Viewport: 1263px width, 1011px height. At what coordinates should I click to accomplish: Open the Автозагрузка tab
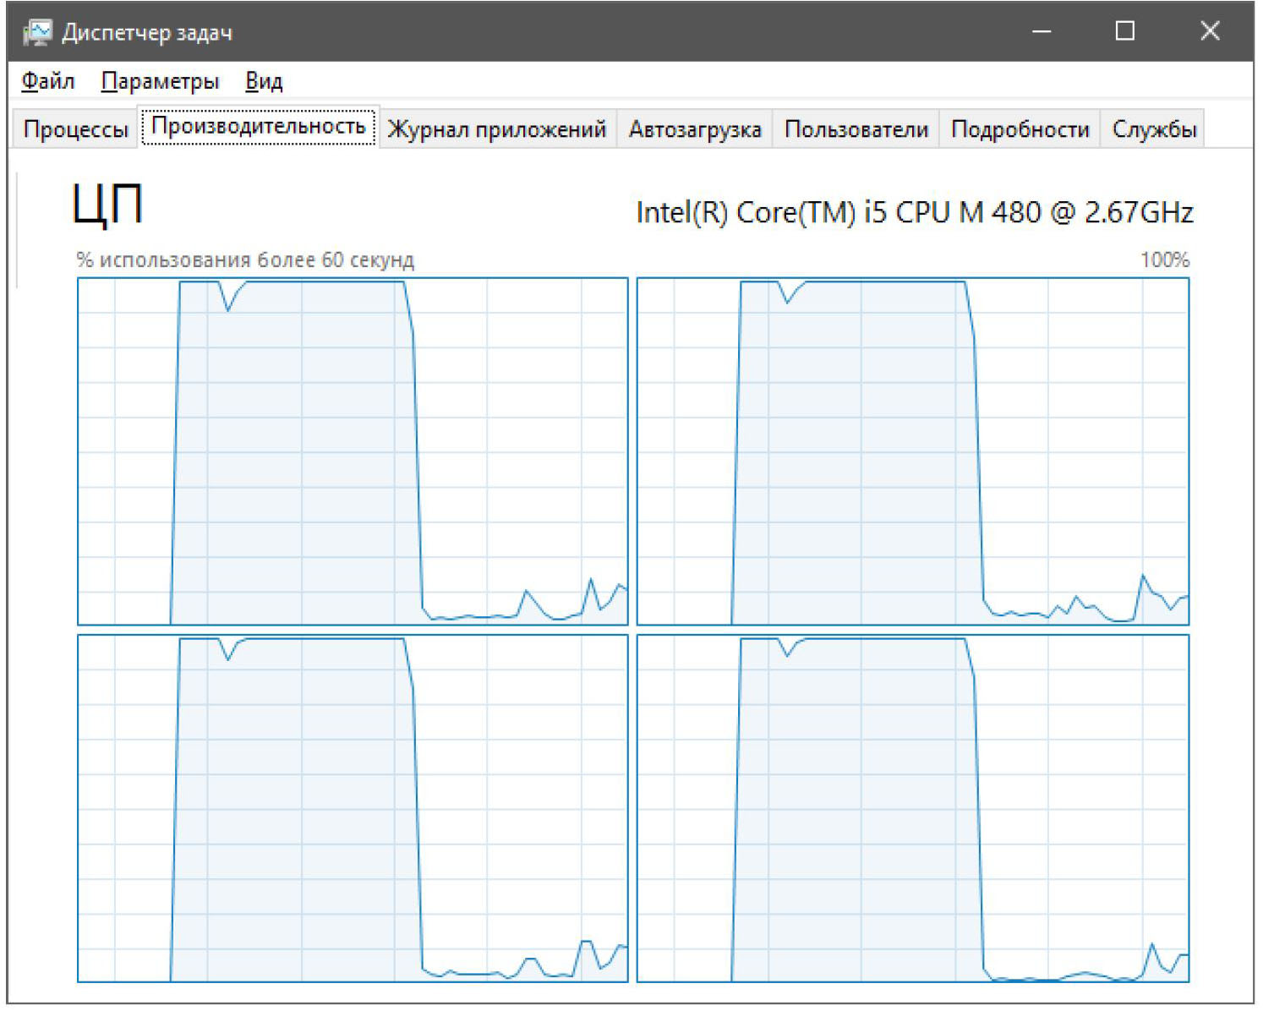point(695,129)
